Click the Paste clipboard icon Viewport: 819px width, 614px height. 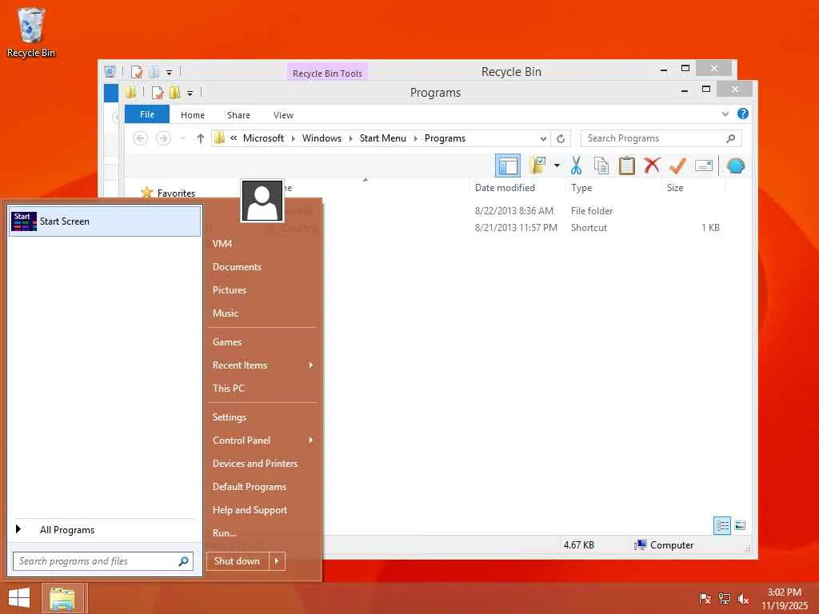click(x=626, y=166)
